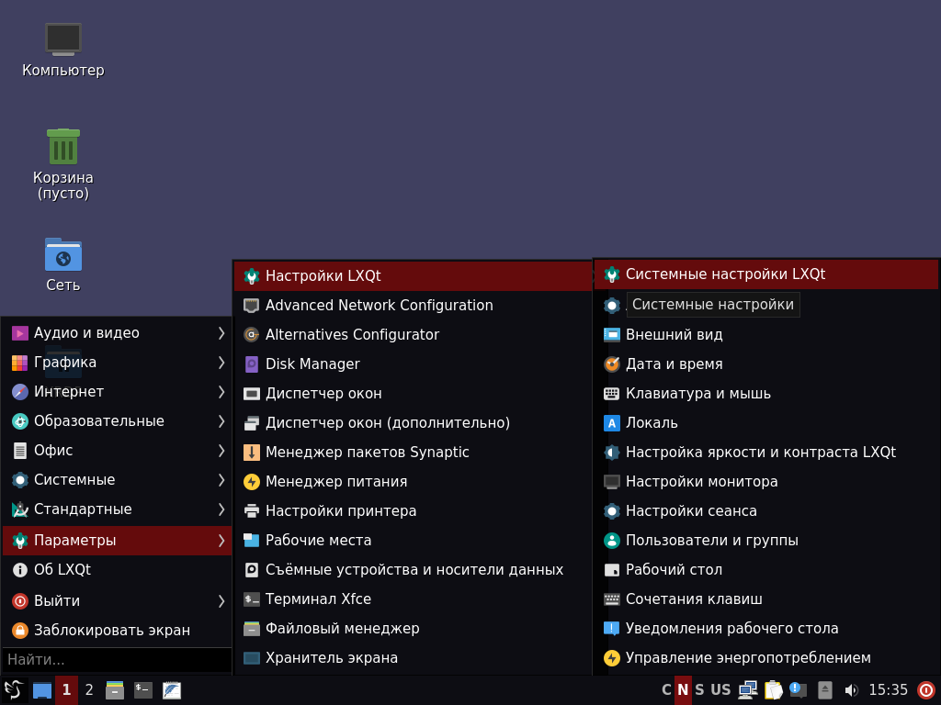The width and height of the screenshot is (941, 705).
Task: Click the red power button in taskbar
Action: tap(926, 690)
